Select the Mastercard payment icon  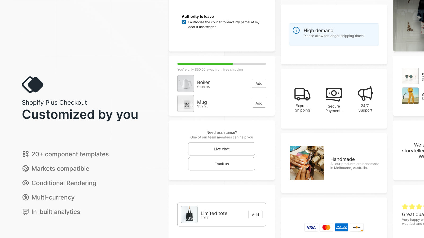click(326, 227)
